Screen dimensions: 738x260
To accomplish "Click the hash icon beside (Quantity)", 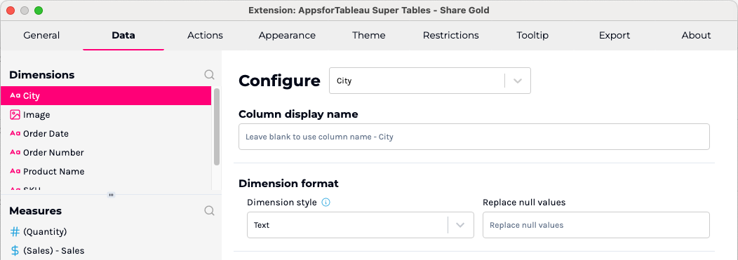I will (x=15, y=232).
